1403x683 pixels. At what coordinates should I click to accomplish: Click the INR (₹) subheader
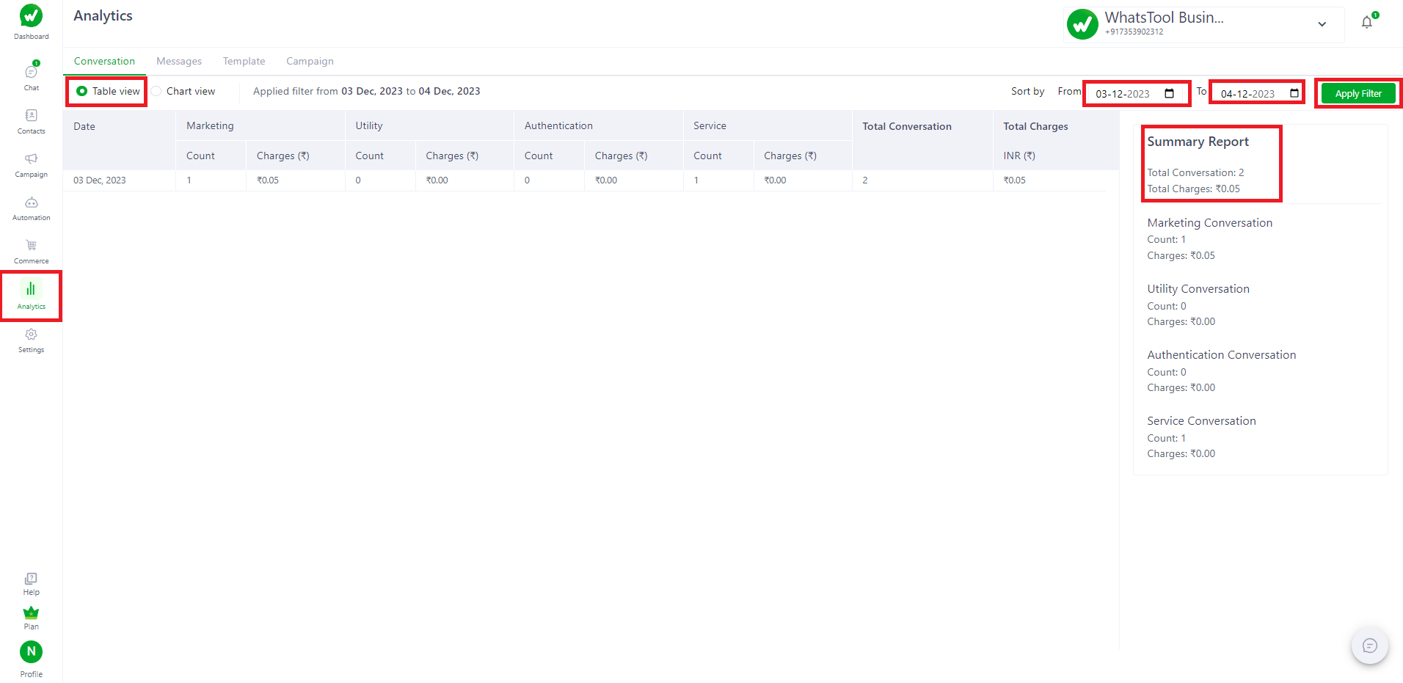coord(1019,156)
